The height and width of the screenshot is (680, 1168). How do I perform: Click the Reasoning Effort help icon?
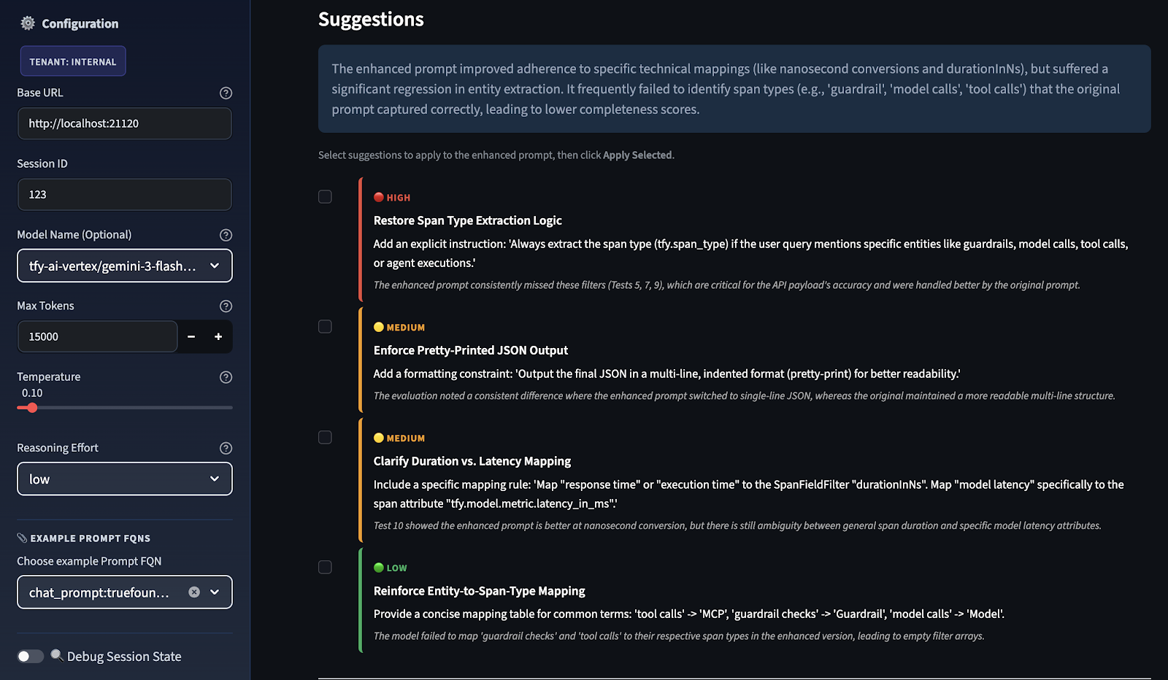(226, 448)
